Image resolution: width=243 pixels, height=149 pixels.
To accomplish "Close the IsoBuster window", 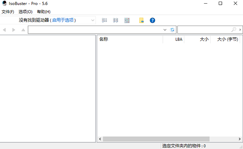I will tap(235, 3).
